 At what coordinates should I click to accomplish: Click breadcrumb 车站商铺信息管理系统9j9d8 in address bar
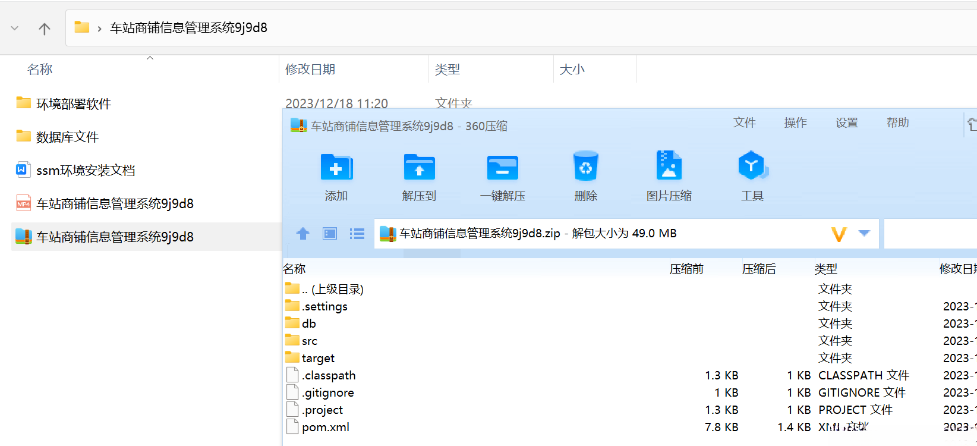pos(189,28)
